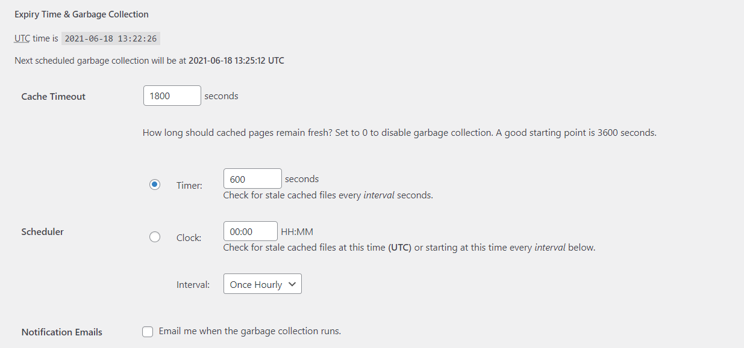Click the Notification Emails section label
Image resolution: width=744 pixels, height=348 pixels.
tap(61, 331)
